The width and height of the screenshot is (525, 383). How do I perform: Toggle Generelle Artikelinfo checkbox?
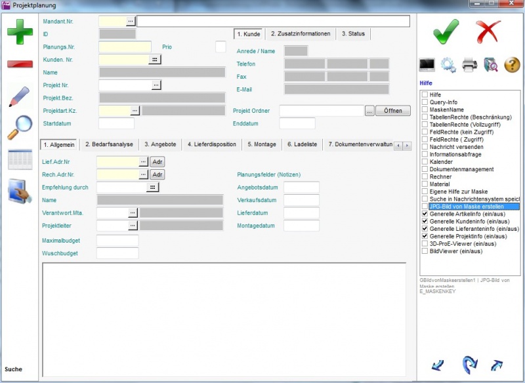coord(425,214)
